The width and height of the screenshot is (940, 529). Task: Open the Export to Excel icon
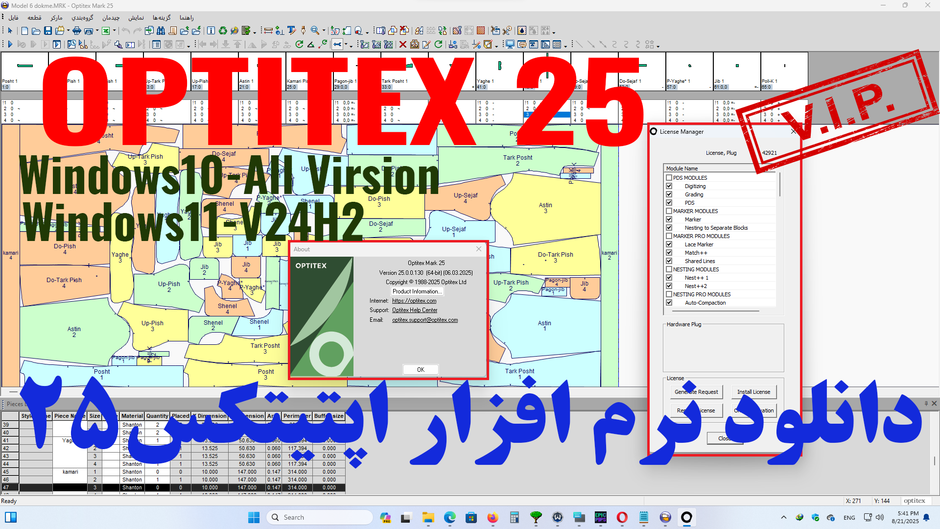106,30
